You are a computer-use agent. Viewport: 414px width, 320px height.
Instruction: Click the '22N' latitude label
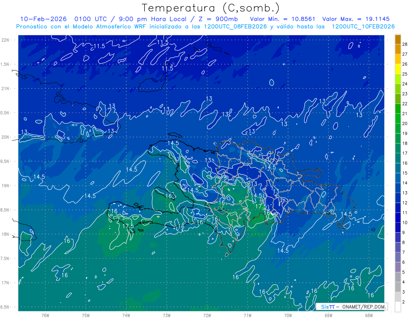click(6, 40)
